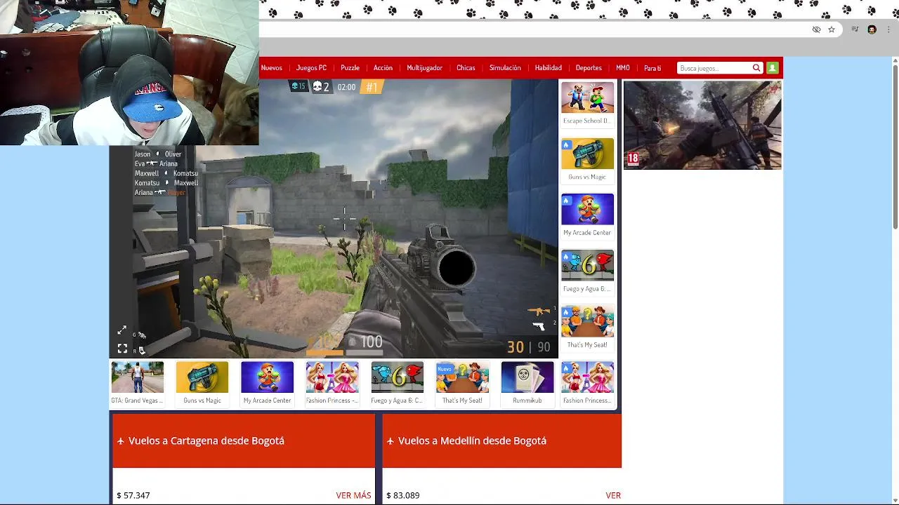This screenshot has width=899, height=505.
Task: Open Vuelos a Medellín desde Bogotá ad
Action: pos(501,440)
